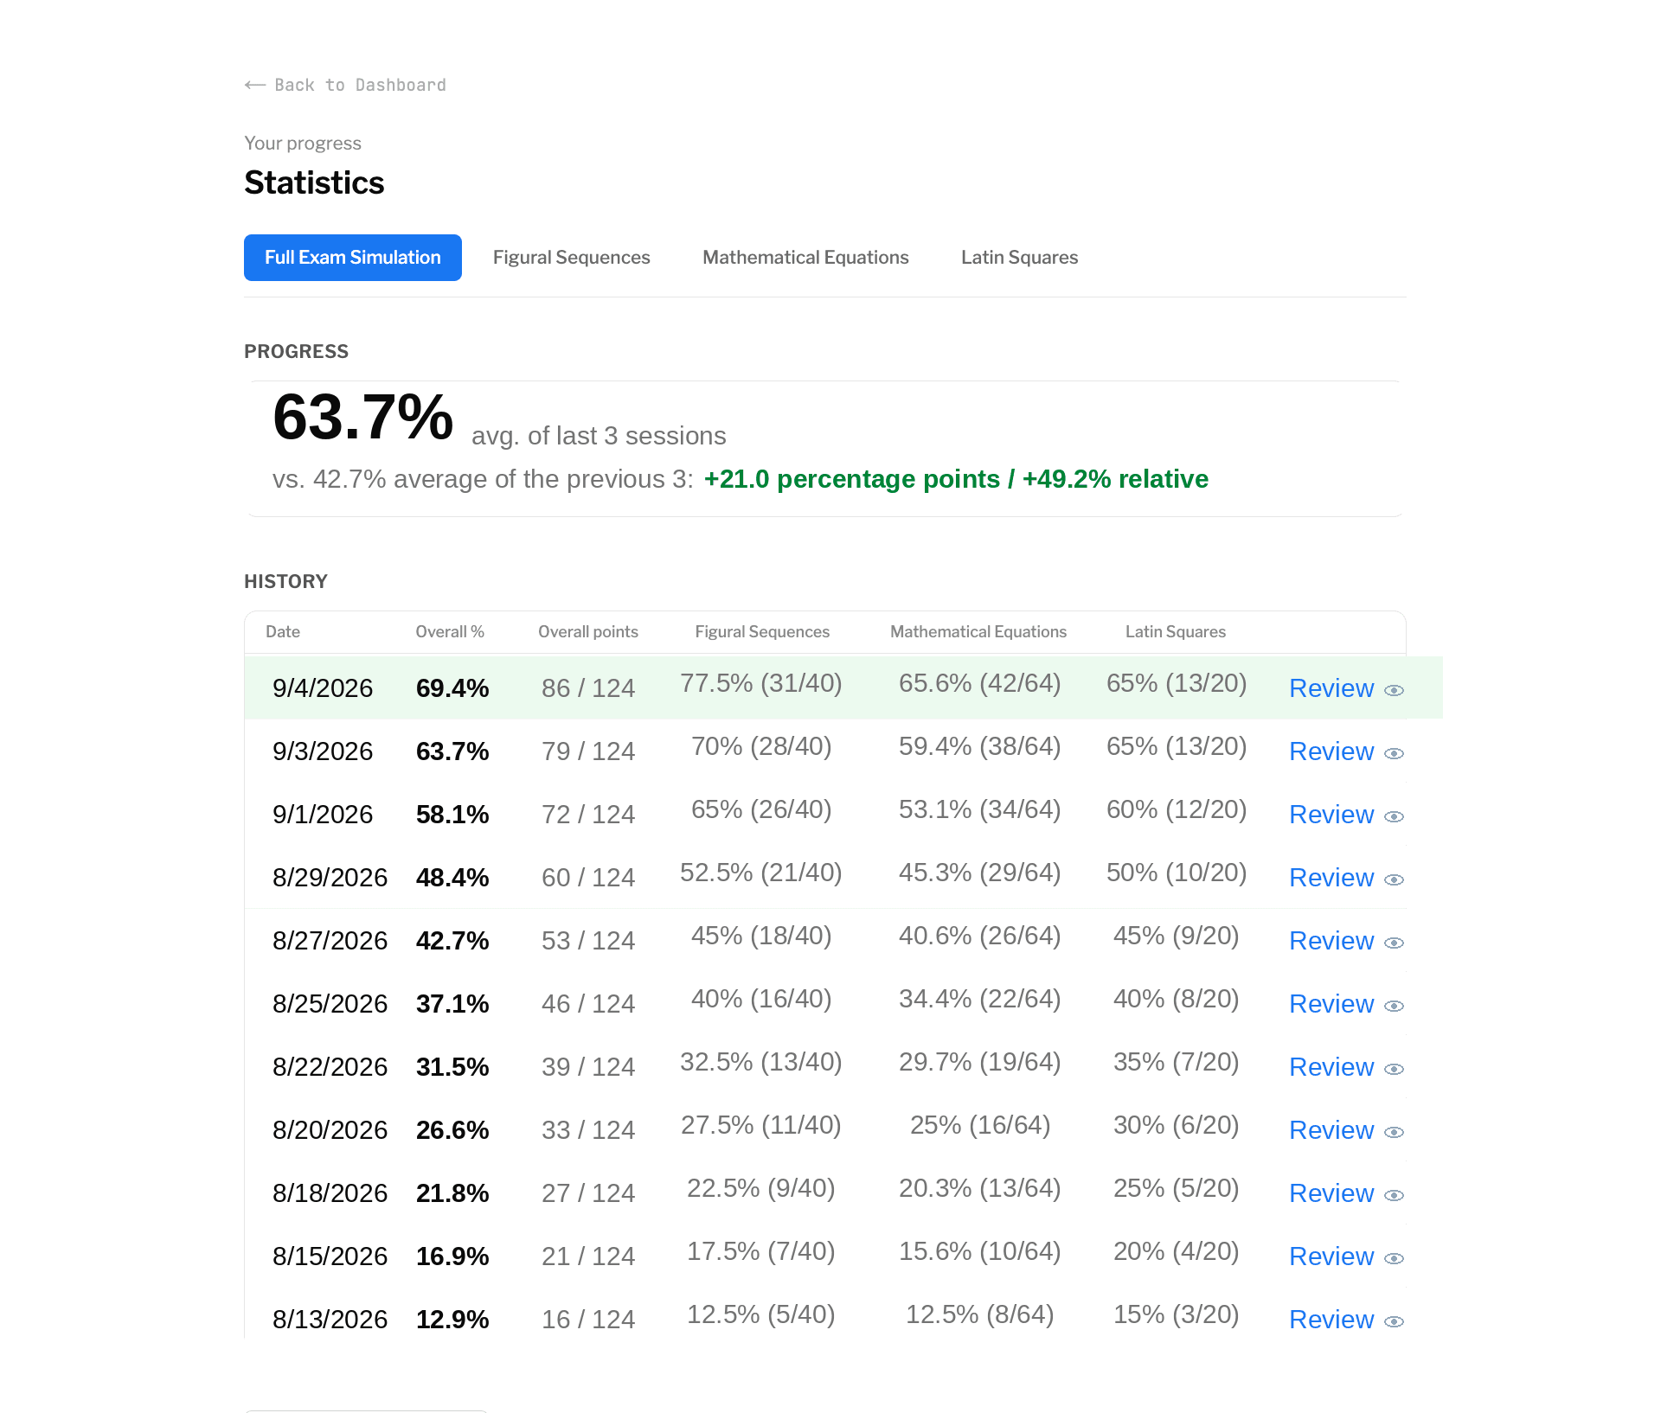Viewport: 1680px width, 1413px height.
Task: Open the Mathematical Equations tab
Action: [805, 258]
